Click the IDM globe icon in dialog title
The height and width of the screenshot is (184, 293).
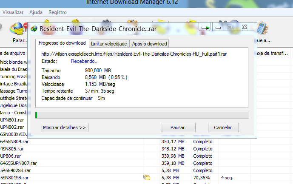[34, 29]
